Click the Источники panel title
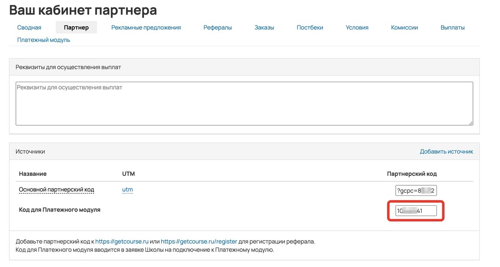Viewport: 500px width, 267px height. [30, 152]
